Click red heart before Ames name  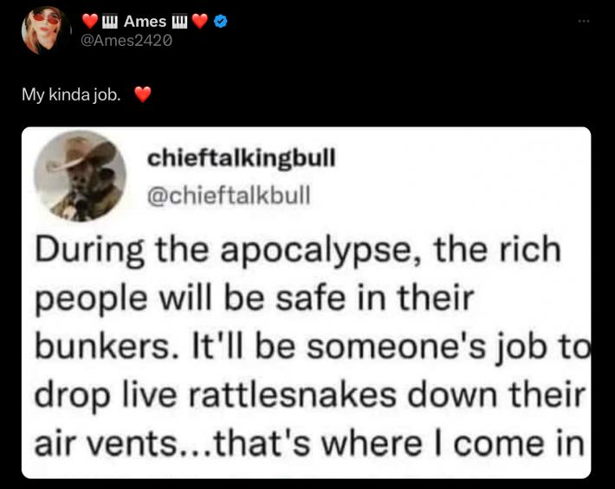coord(90,21)
